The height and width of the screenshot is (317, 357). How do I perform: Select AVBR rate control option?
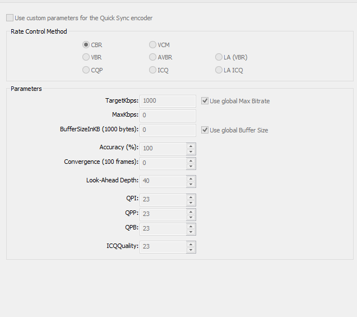click(152, 57)
